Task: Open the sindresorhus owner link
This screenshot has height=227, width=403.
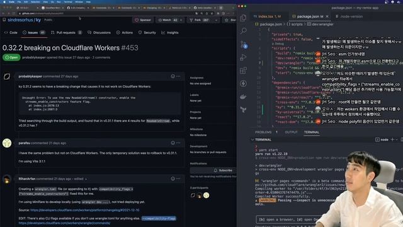Action: (x=20, y=20)
